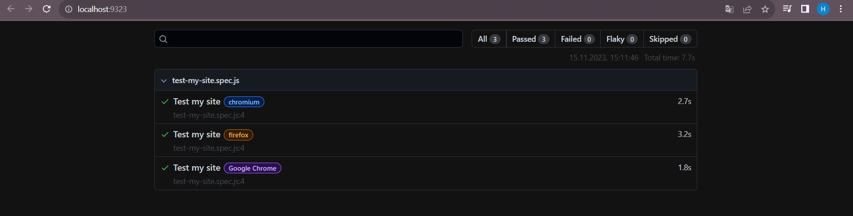Image resolution: width=853 pixels, height=216 pixels.
Task: Reload the page with the refresh icon
Action: tap(46, 9)
